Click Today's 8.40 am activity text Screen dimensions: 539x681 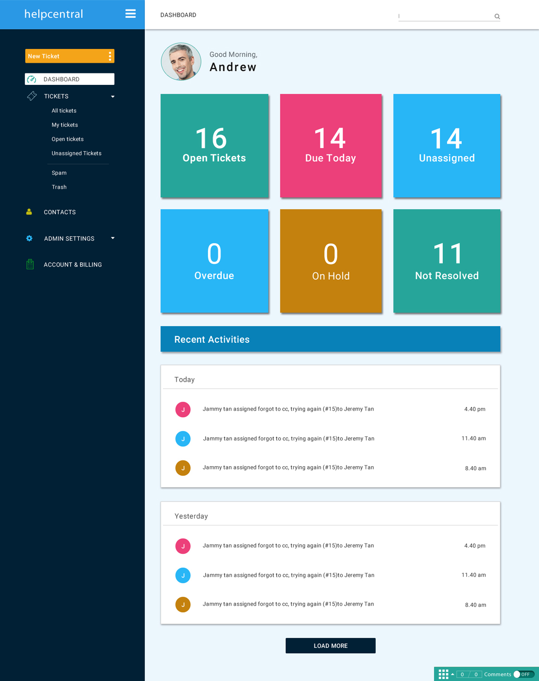(288, 468)
